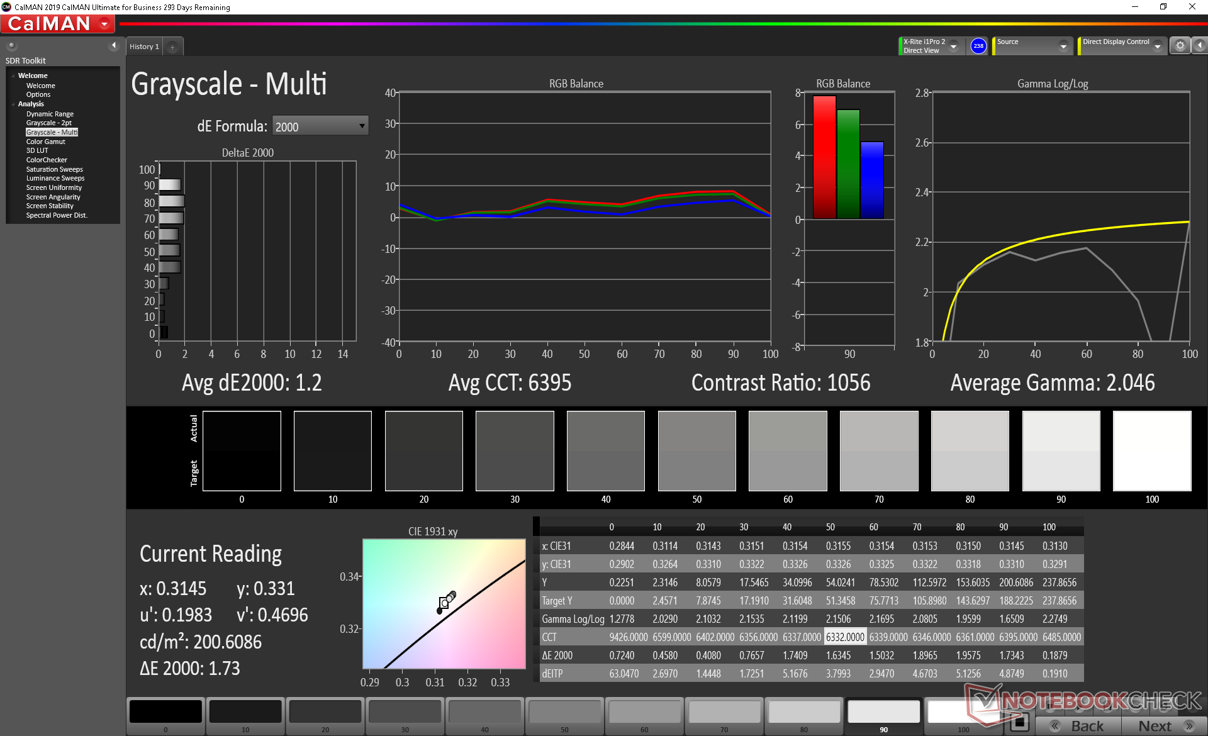Select the 90 column in data table

[x=1004, y=527]
